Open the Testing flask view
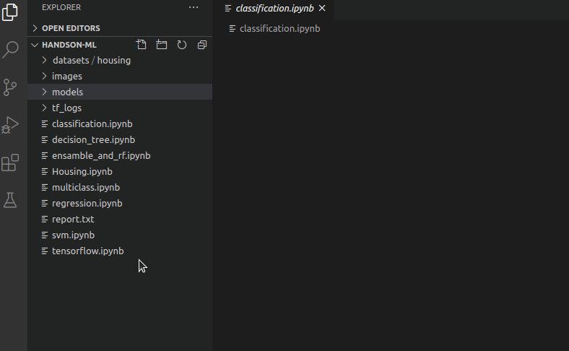Screen dimensions: 569x351 pos(10,200)
